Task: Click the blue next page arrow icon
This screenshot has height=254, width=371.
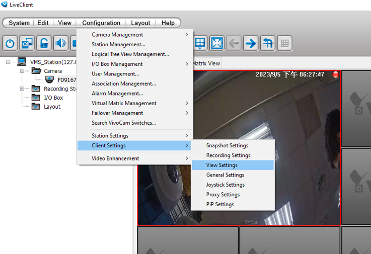Action: tap(251, 43)
